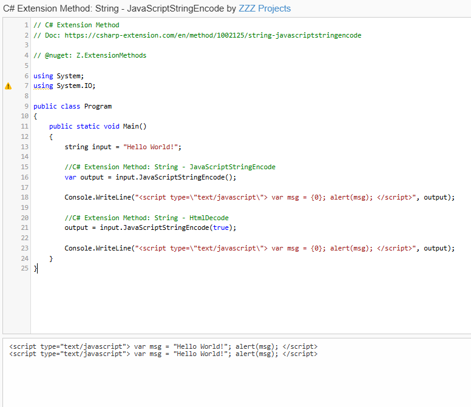
Task: Click the var output assignment on line 16
Action: [150, 177]
